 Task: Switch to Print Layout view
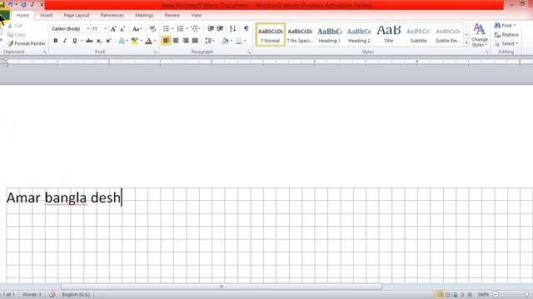pos(440,295)
